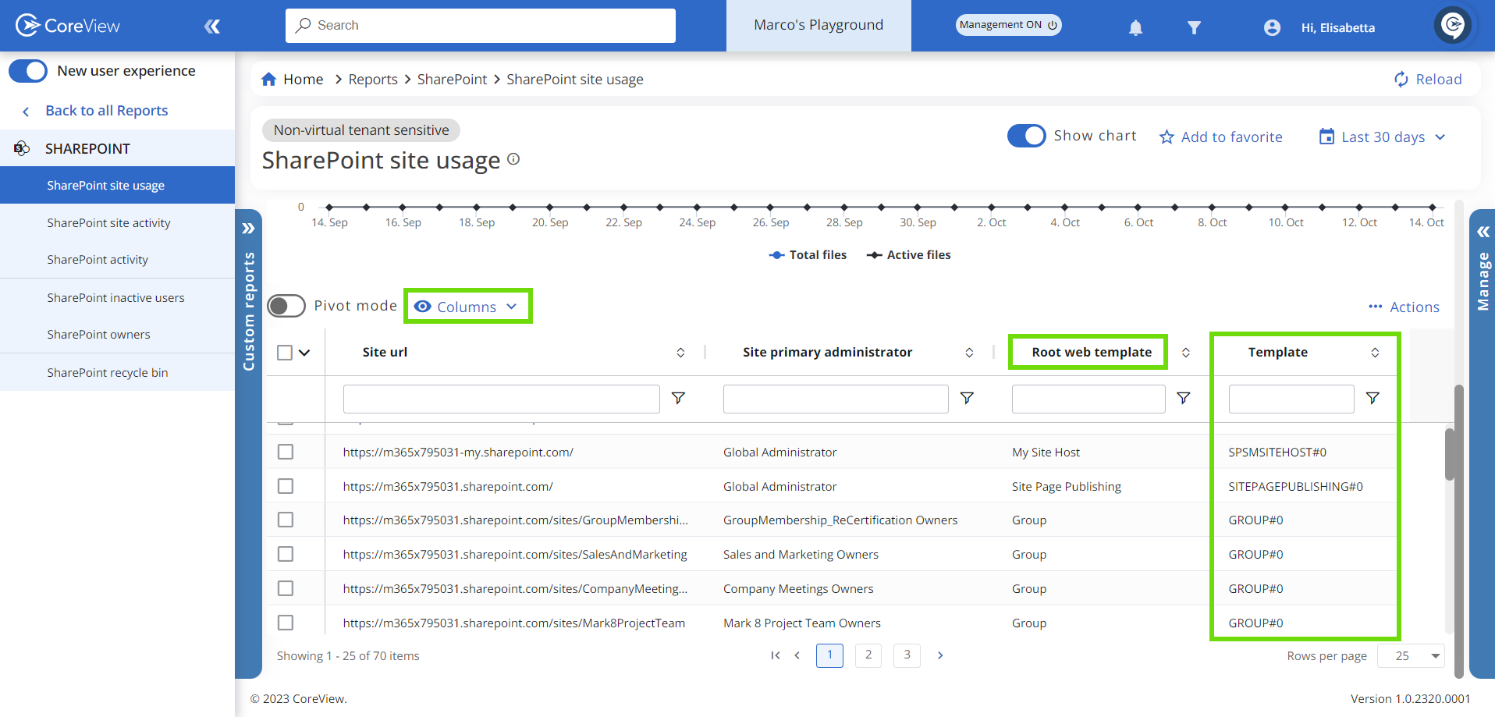The image size is (1495, 717).
Task: Open SharePoint inactive users report
Action: (x=115, y=298)
